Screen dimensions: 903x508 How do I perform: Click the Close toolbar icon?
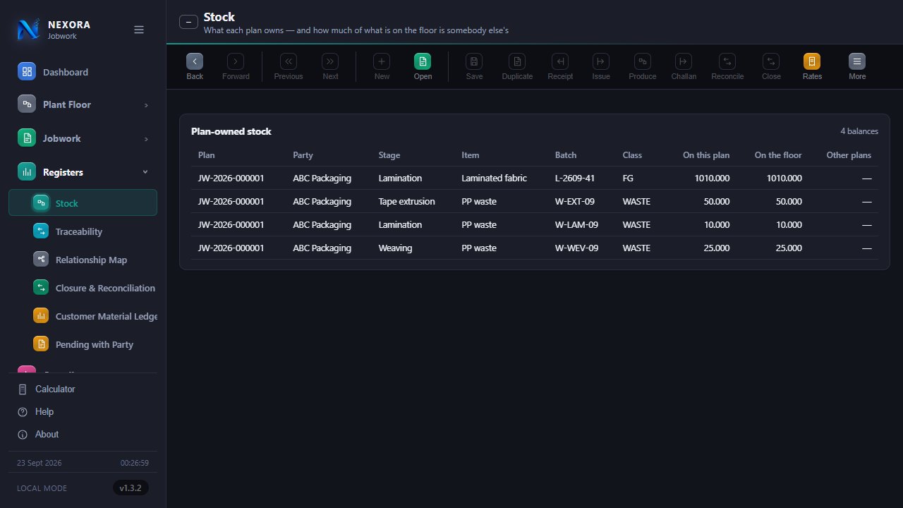771,61
